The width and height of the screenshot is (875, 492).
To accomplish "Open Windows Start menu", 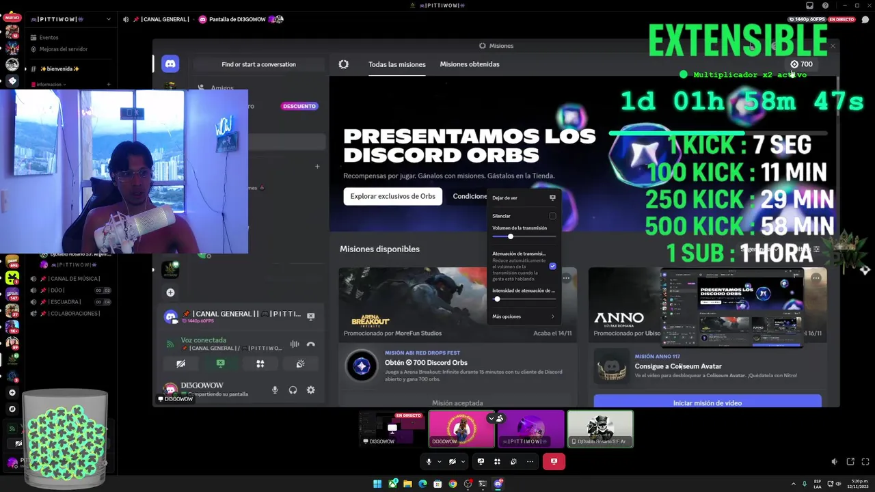I will point(377,484).
